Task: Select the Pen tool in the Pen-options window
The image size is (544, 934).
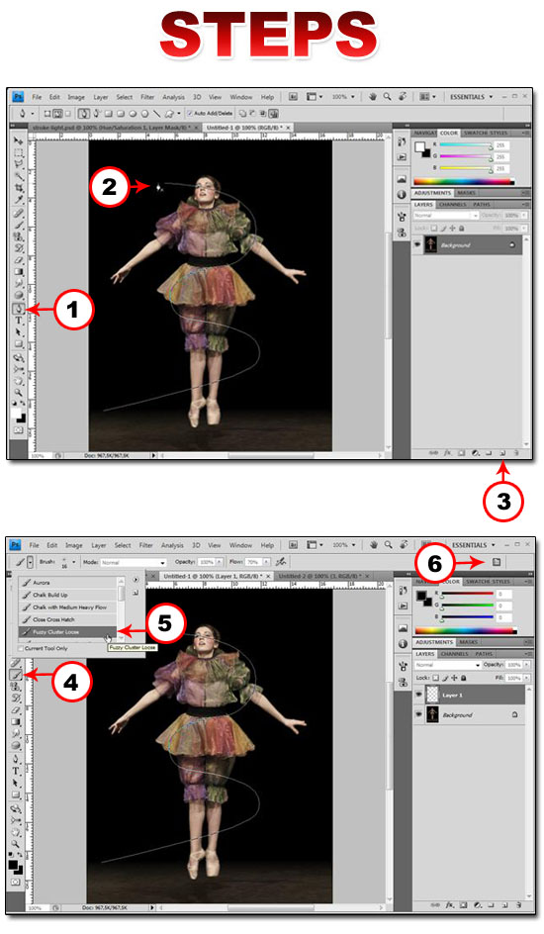Action: [x=19, y=308]
